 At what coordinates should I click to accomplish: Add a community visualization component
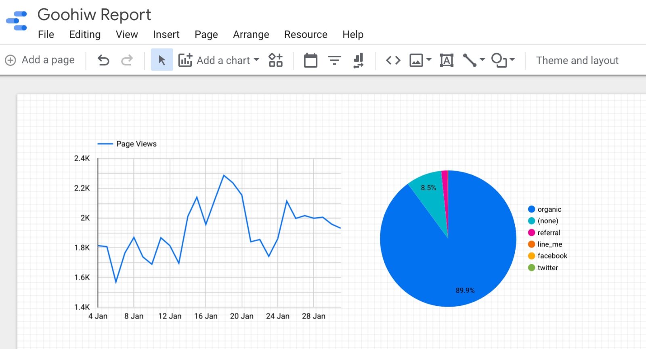tap(275, 60)
